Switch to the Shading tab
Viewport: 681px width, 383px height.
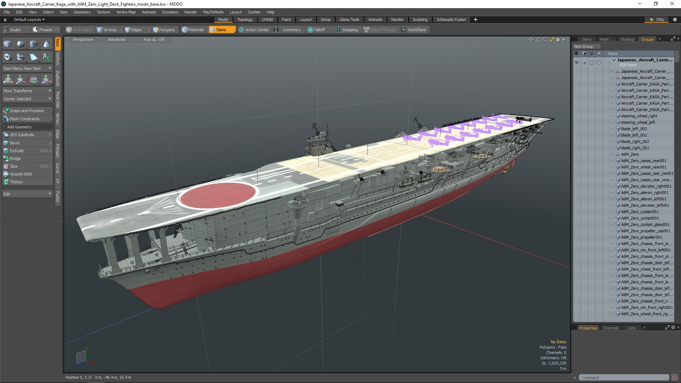coord(627,39)
